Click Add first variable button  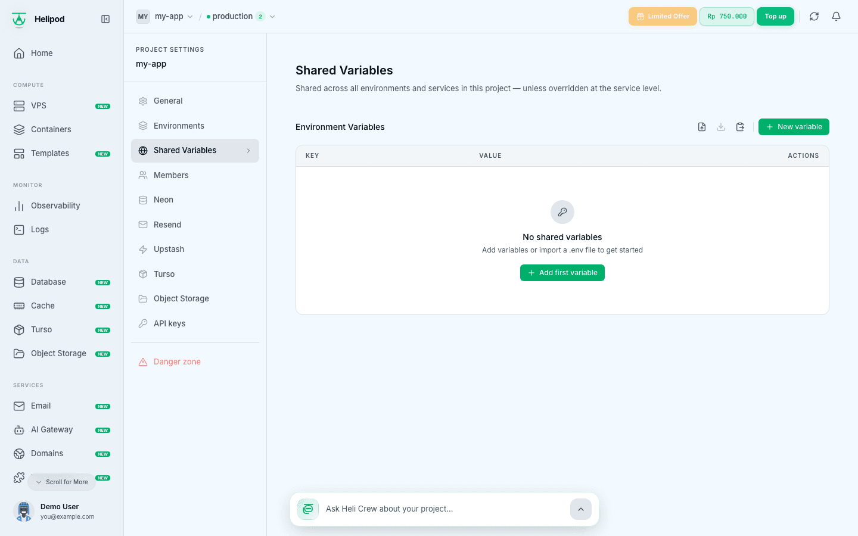(x=562, y=273)
